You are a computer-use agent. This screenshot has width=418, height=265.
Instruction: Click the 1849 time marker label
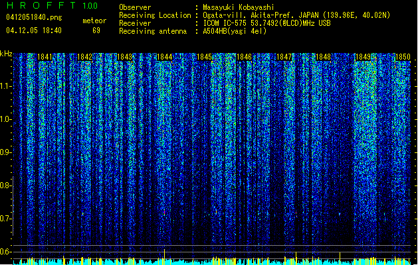coord(363,57)
